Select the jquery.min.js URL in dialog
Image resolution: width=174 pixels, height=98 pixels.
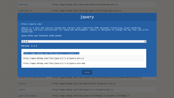pyautogui.click(x=54, y=58)
